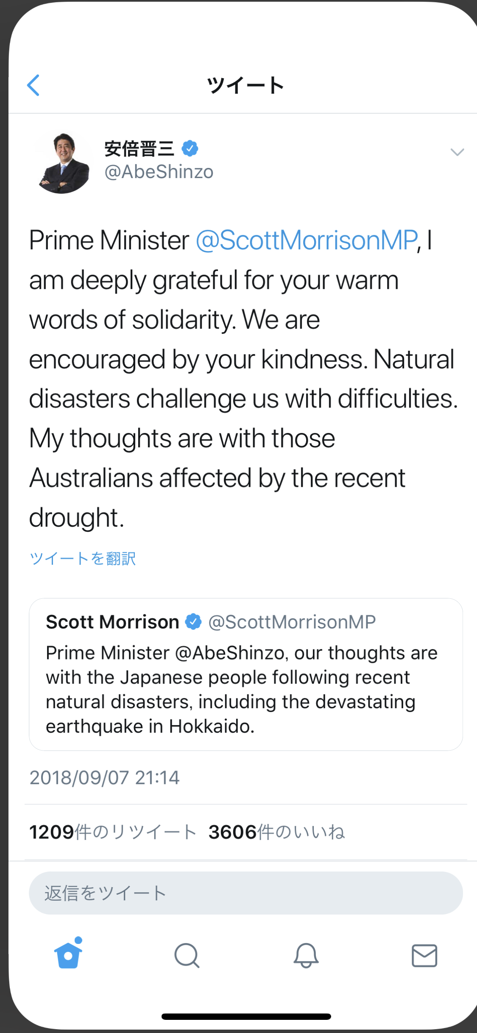
Task: Tap ツイートを翻訳 to translate tweet
Action: click(83, 558)
